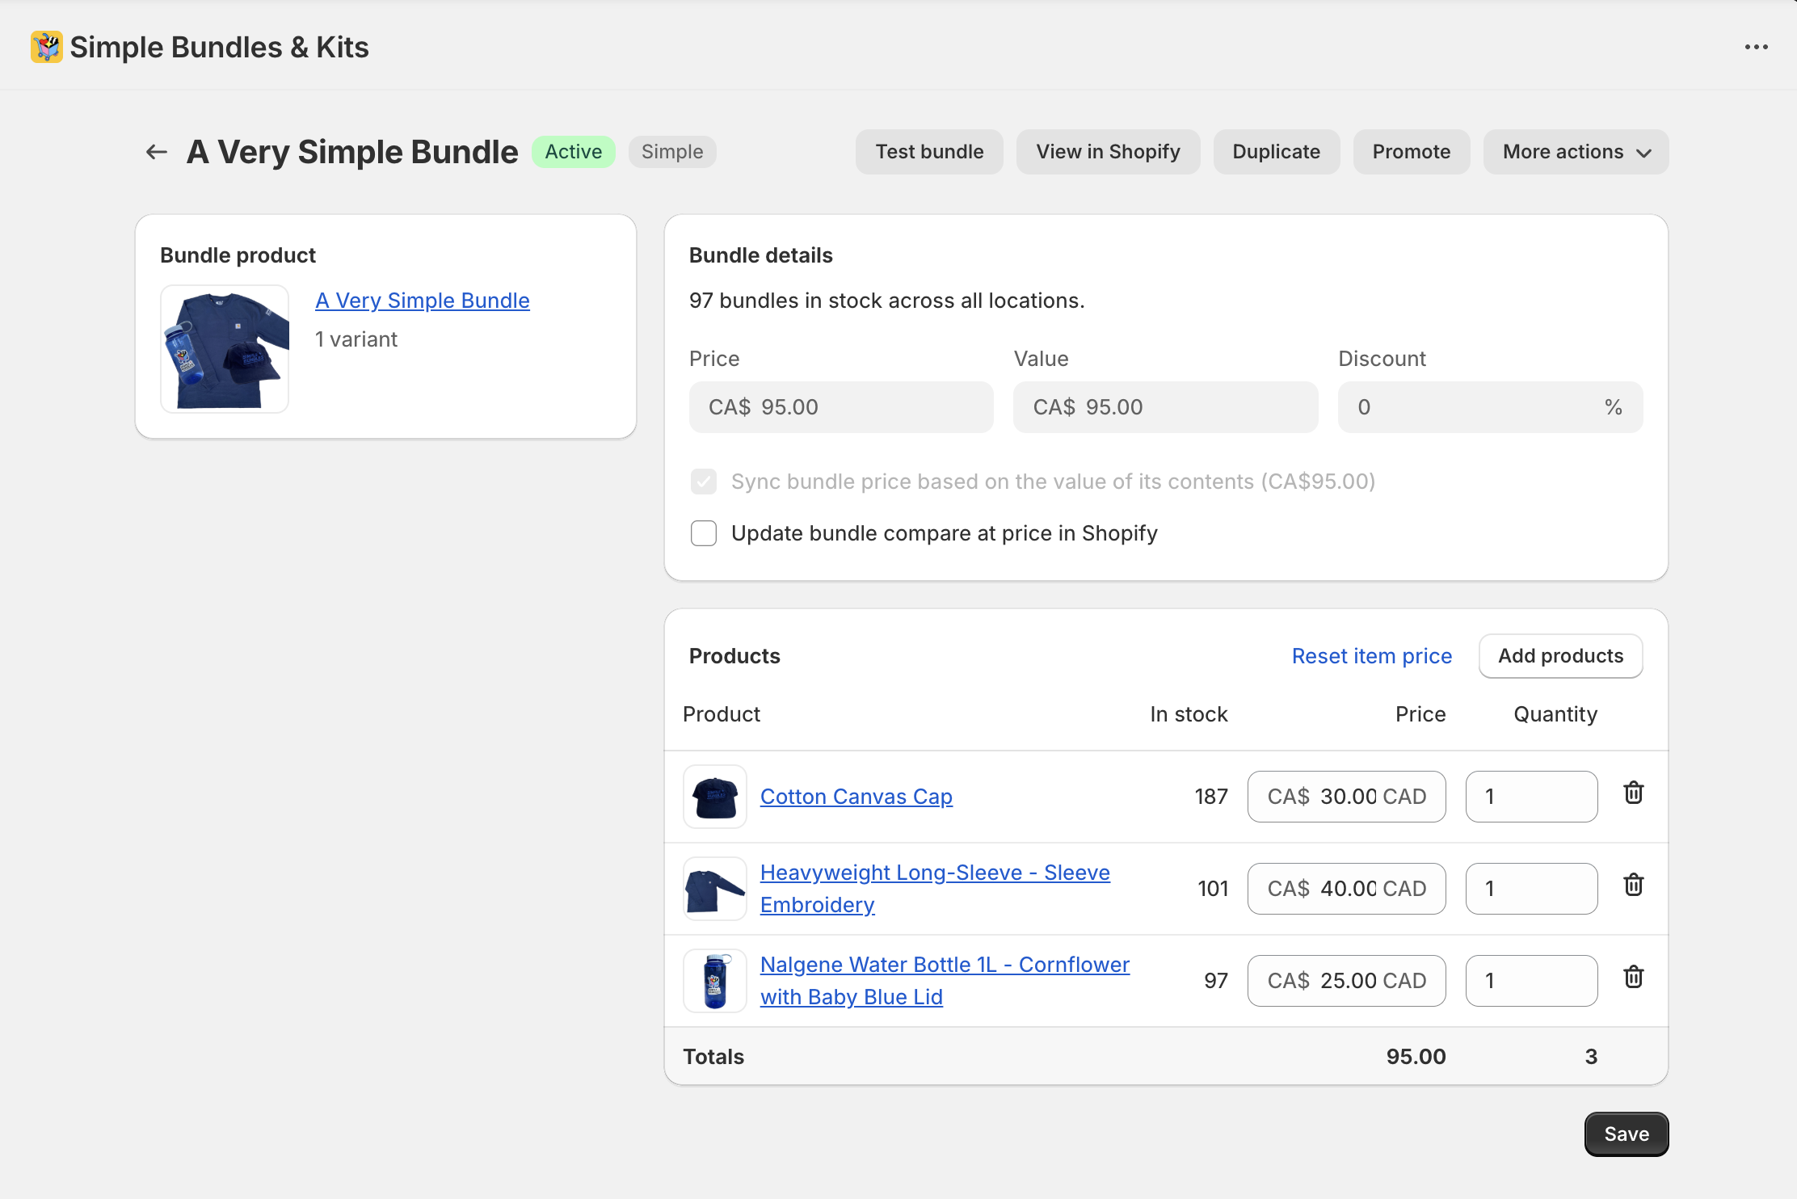The width and height of the screenshot is (1797, 1199).
Task: Click Reset item price link
Action: click(1371, 656)
